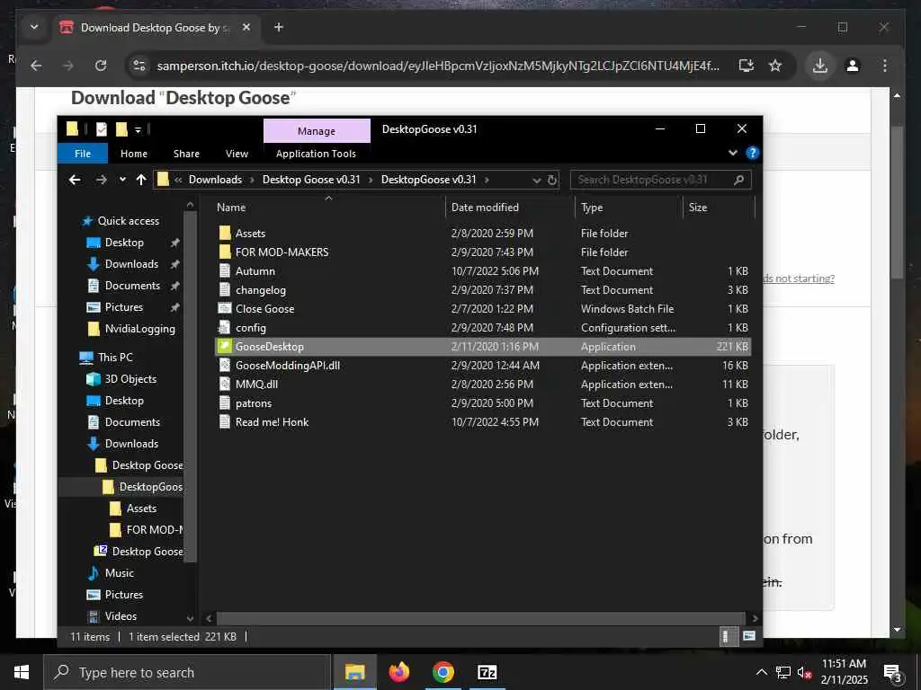Select the Assets folder icon in file list
Viewport: 921px width, 690px height.
[x=225, y=233]
